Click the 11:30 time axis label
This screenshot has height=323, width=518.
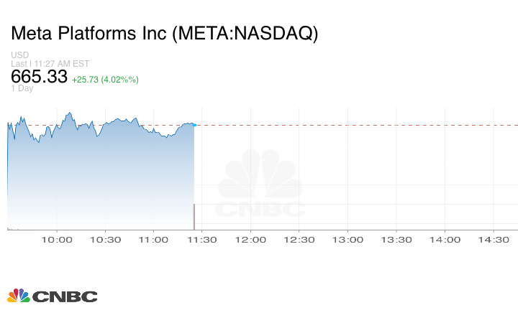[x=202, y=240]
